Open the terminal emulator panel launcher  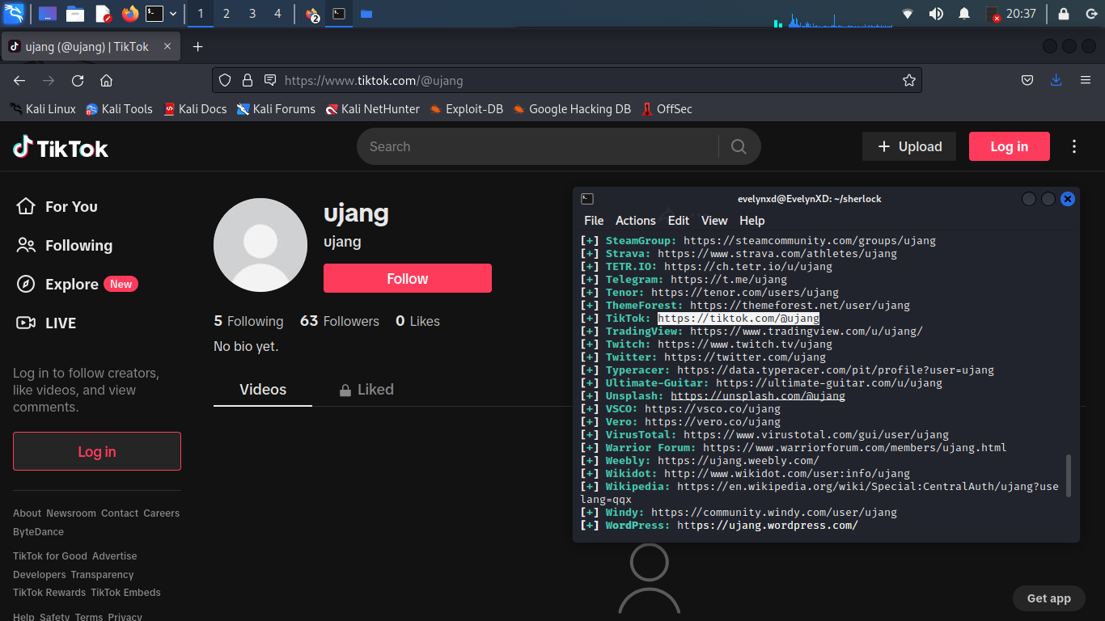click(x=155, y=14)
